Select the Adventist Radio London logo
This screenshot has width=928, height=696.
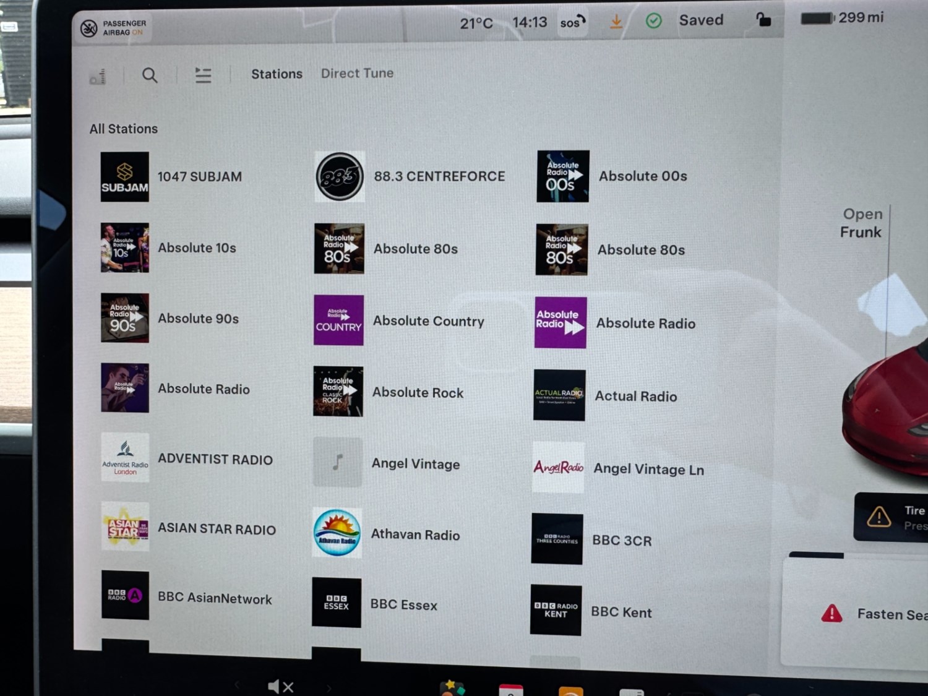click(x=126, y=458)
